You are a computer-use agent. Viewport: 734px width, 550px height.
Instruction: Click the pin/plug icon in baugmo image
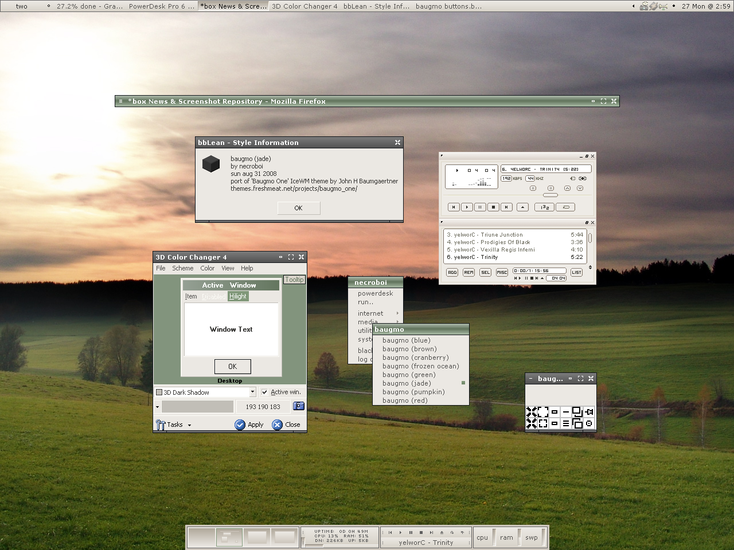(x=589, y=412)
